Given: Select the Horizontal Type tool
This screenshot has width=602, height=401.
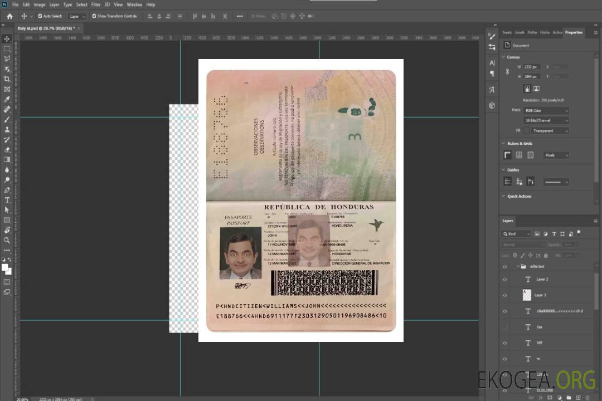Looking at the screenshot, I should (x=7, y=200).
